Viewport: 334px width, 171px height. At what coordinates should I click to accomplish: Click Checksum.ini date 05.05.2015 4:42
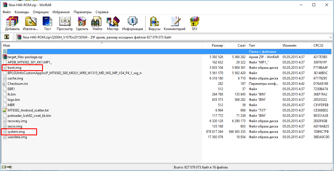(293, 84)
